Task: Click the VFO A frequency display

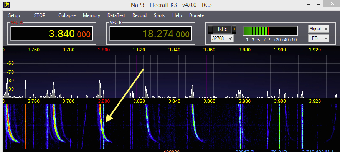Action: [52, 34]
